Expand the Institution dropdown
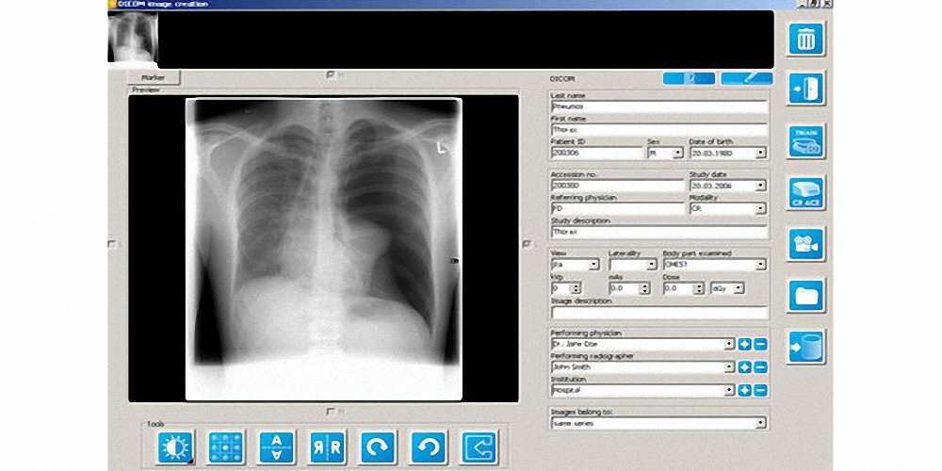 click(729, 391)
